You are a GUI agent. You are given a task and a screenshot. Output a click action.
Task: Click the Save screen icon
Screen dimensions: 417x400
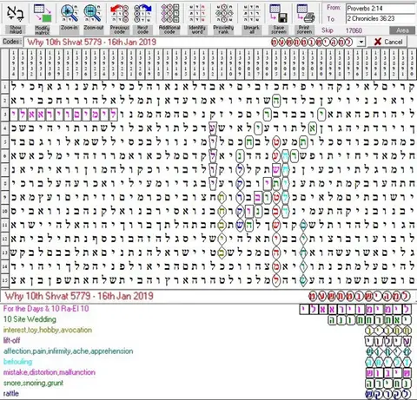pyautogui.click(x=278, y=13)
